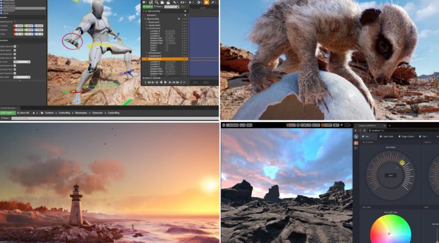
Task: Click the clapperboard render icon in Sequencer toolbar
Action: pyautogui.click(x=168, y=2)
